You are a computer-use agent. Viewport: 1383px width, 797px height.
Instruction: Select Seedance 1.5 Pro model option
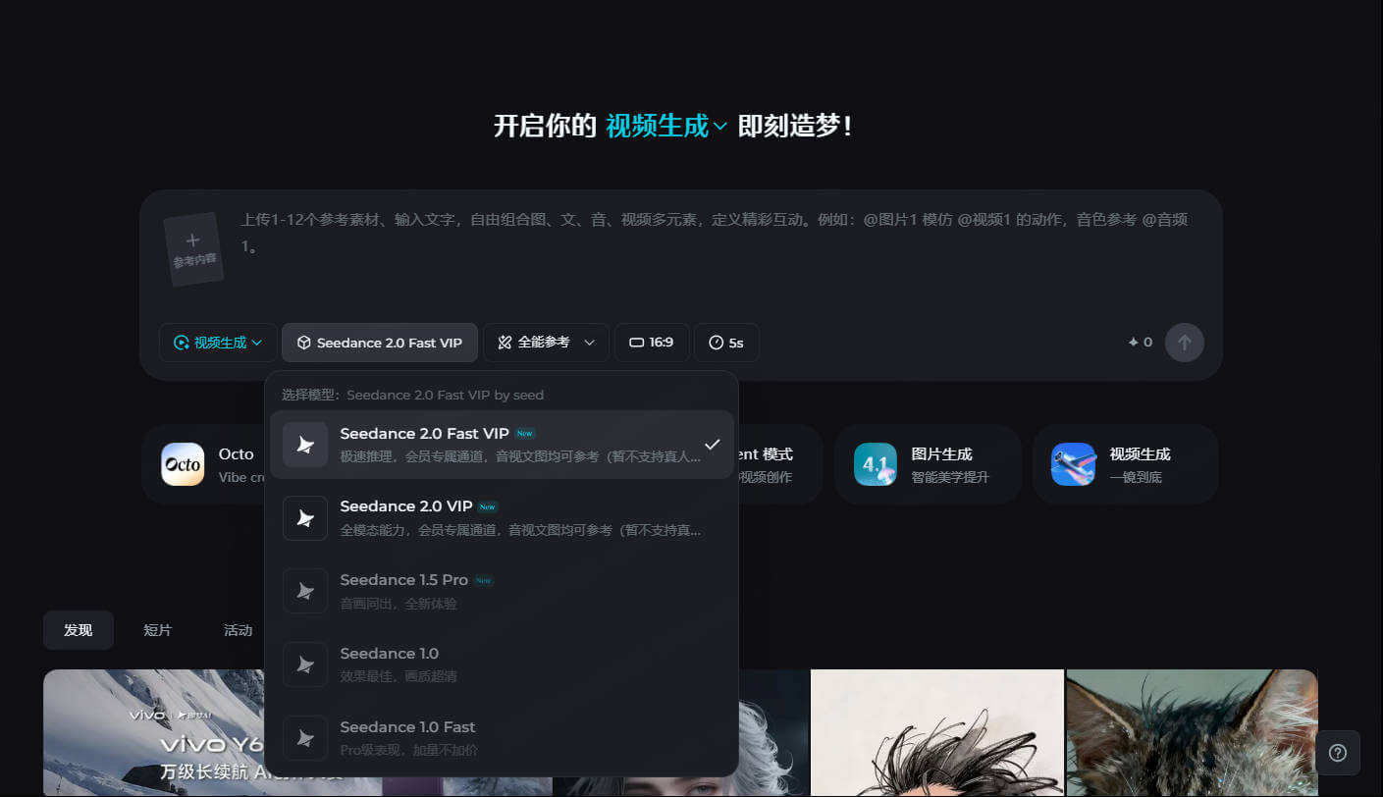[502, 591]
